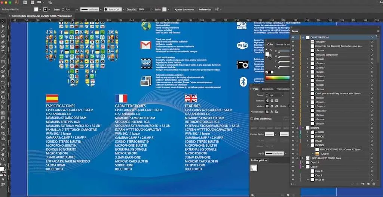Select the Capa 11 sublayer row

[x=335, y=171]
